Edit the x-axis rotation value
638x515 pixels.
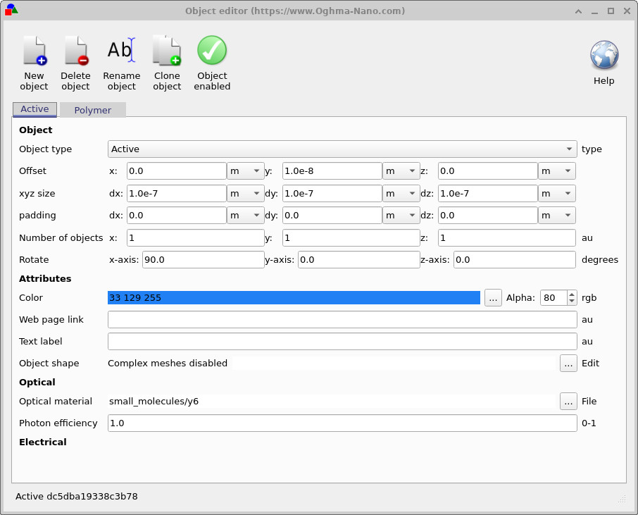tap(202, 259)
